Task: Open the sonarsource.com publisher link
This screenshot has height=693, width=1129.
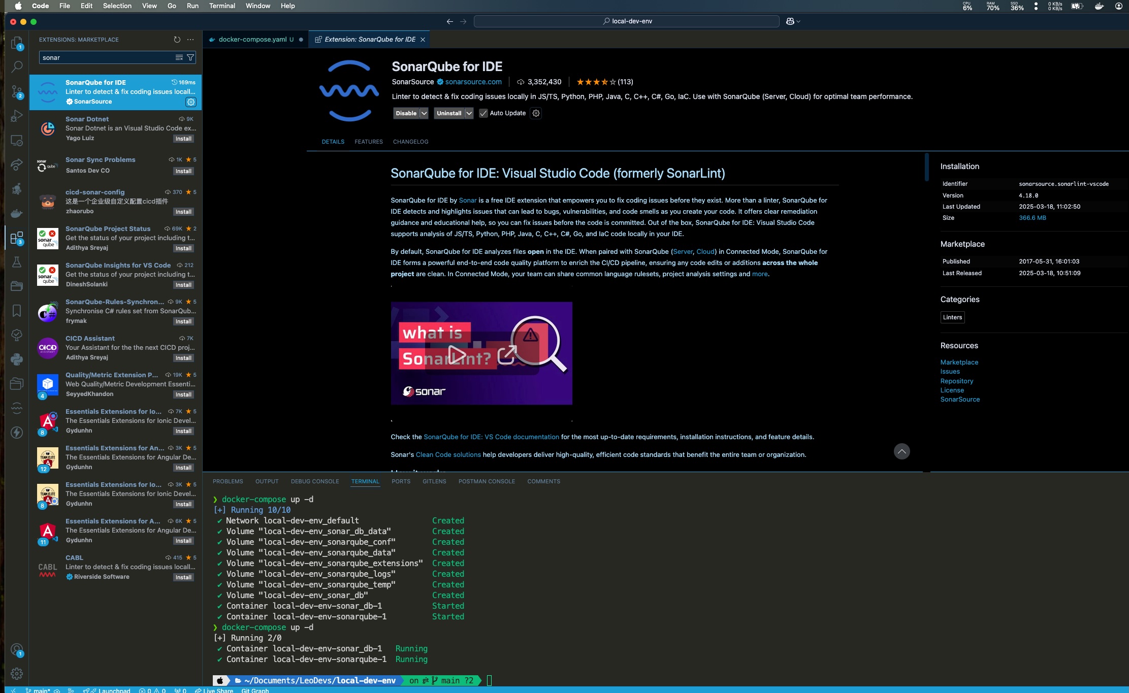Action: click(473, 82)
